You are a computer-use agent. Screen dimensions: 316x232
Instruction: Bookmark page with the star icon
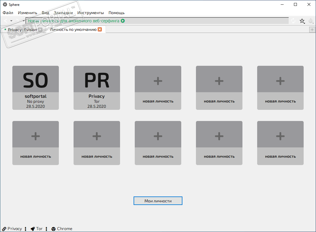click(302, 21)
